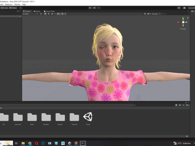Open Opera browser from the taskbar
This screenshot has width=195, height=146.
pyautogui.click(x=36, y=143)
